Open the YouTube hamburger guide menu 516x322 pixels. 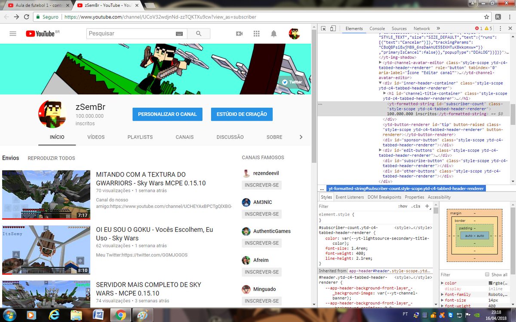point(13,33)
